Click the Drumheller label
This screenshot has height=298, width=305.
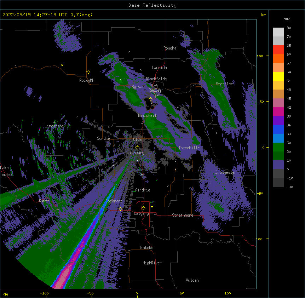click(226, 172)
